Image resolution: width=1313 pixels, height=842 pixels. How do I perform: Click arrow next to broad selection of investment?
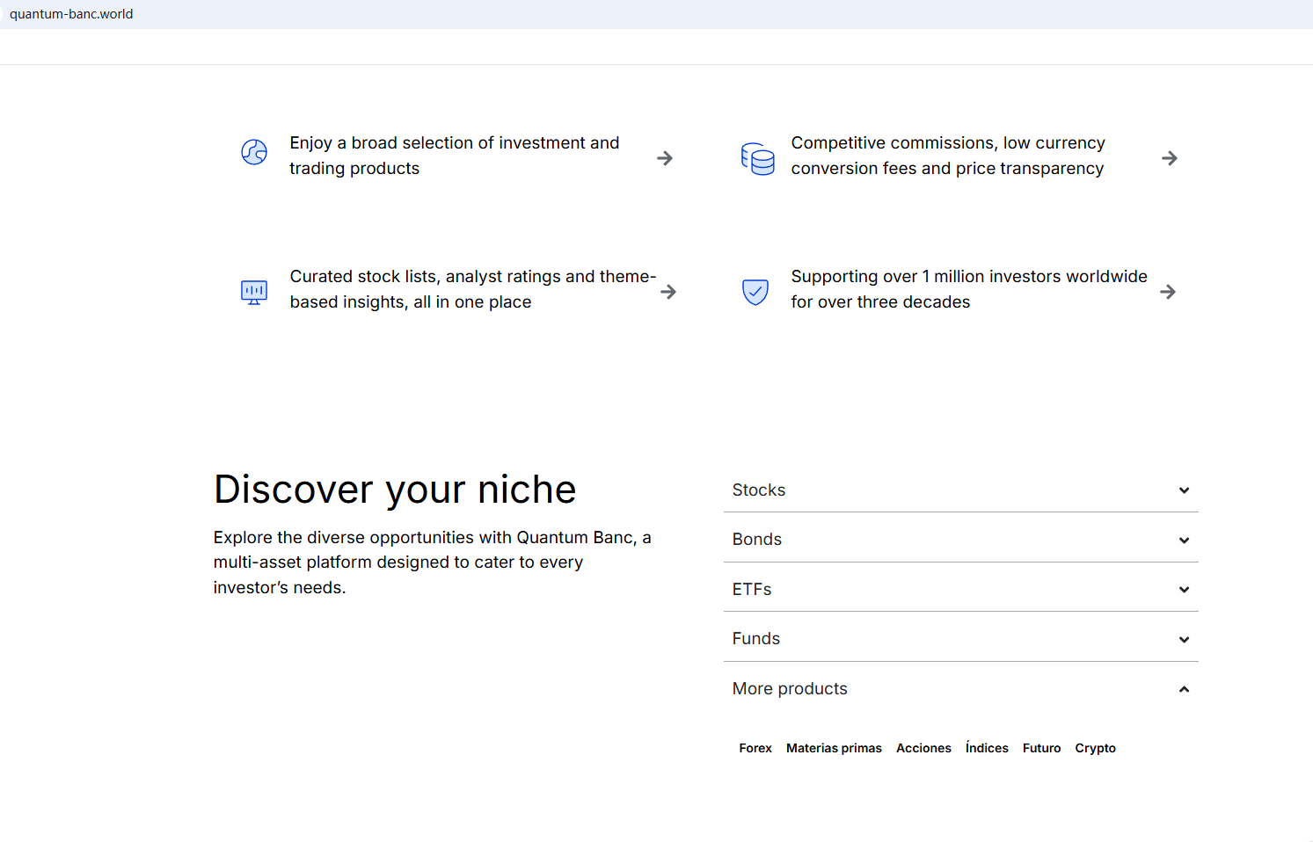pos(665,158)
